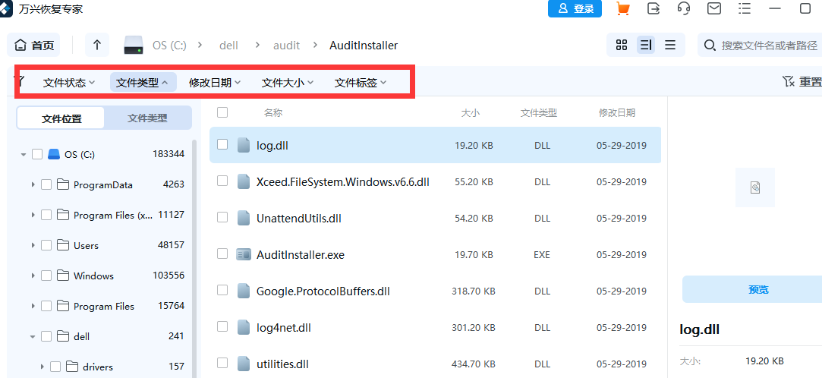Check the box for utilities.dll
The height and width of the screenshot is (378, 822).
[x=222, y=363]
